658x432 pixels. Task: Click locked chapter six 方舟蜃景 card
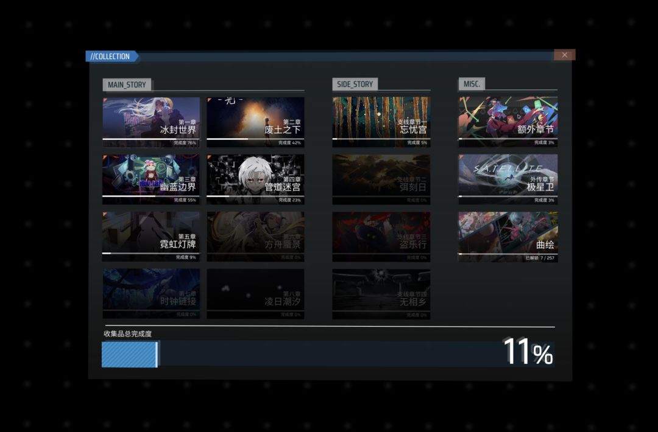click(x=255, y=236)
